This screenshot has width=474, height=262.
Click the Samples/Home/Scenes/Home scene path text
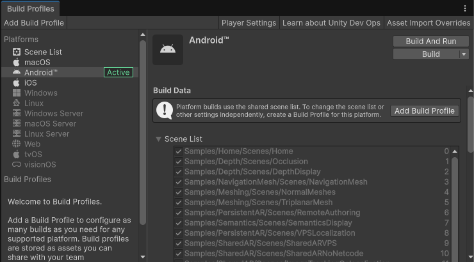pos(238,151)
